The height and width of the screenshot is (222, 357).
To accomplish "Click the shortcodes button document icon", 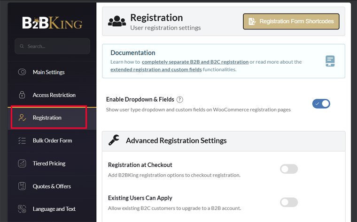I will click(252, 22).
